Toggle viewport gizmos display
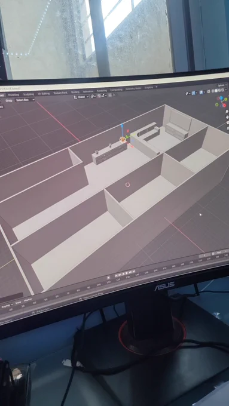Viewport: 229px width, 406px height. click(194, 93)
